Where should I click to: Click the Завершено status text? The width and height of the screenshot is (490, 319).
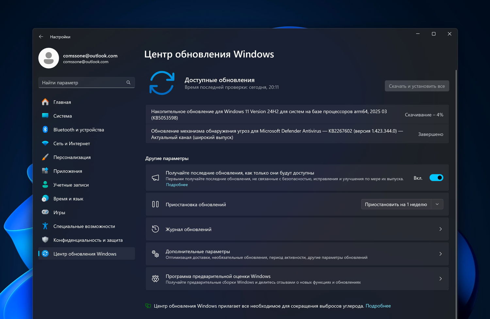(431, 134)
